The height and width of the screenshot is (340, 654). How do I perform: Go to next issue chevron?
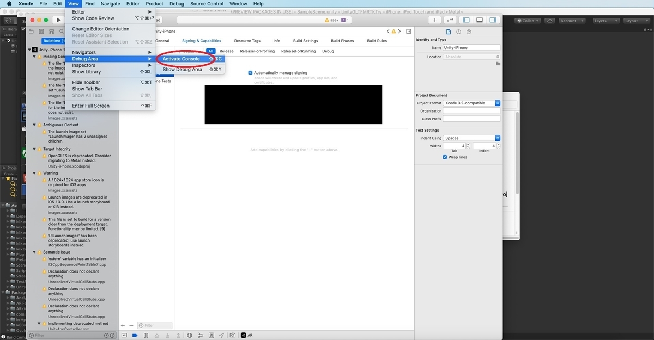399,32
